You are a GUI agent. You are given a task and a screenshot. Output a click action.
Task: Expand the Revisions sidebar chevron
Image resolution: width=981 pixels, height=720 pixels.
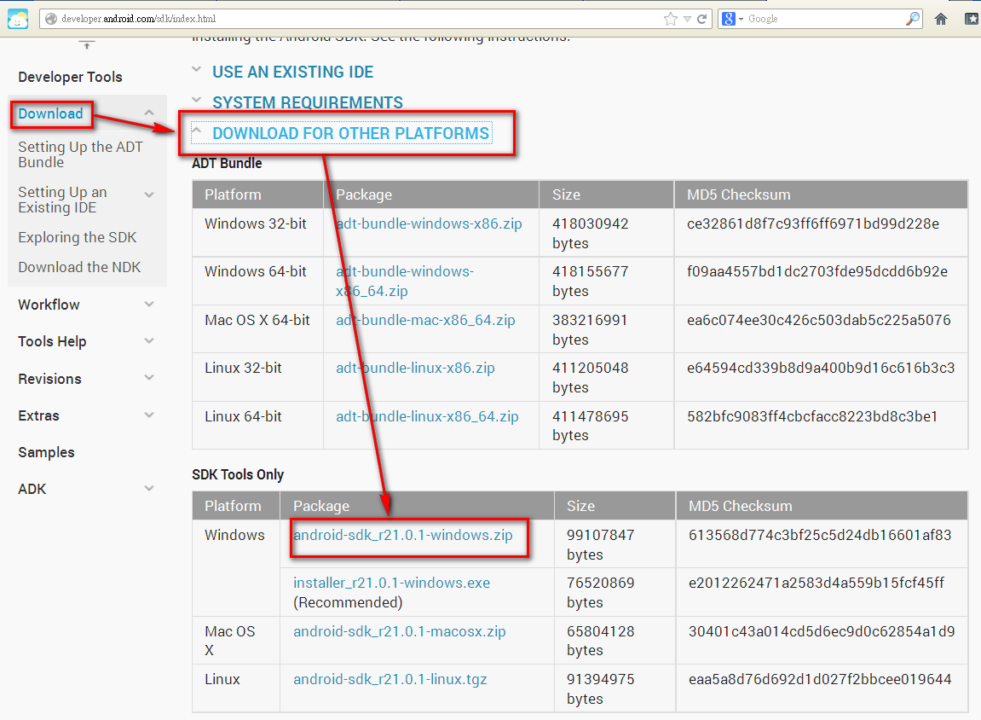tap(149, 378)
